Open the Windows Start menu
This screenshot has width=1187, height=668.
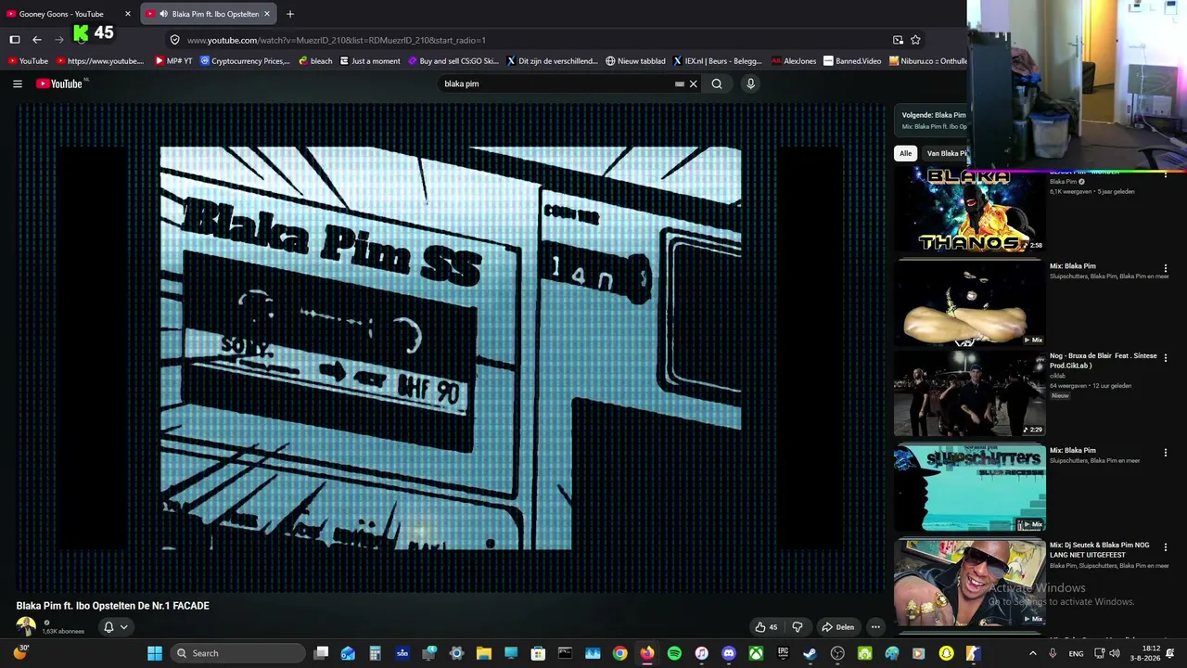pyautogui.click(x=154, y=653)
